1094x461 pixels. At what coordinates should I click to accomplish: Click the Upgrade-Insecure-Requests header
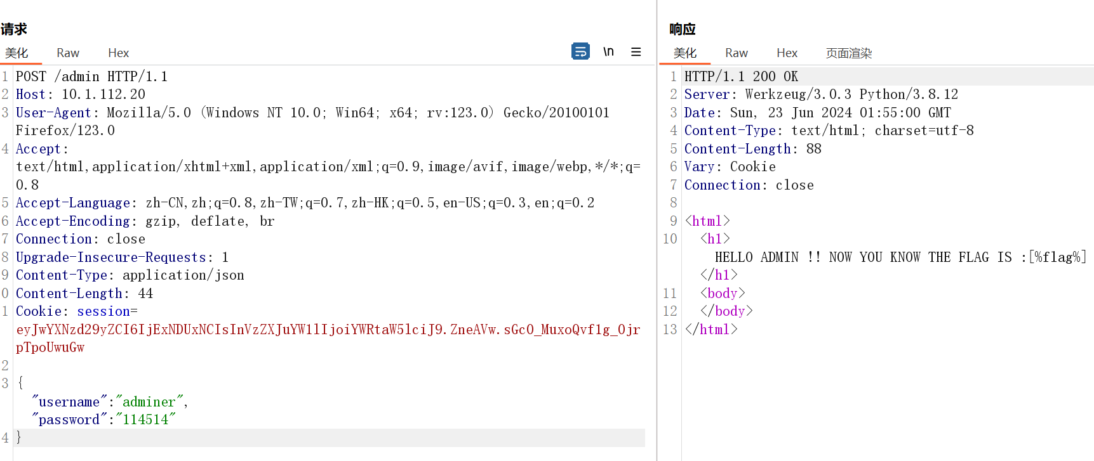tap(123, 257)
